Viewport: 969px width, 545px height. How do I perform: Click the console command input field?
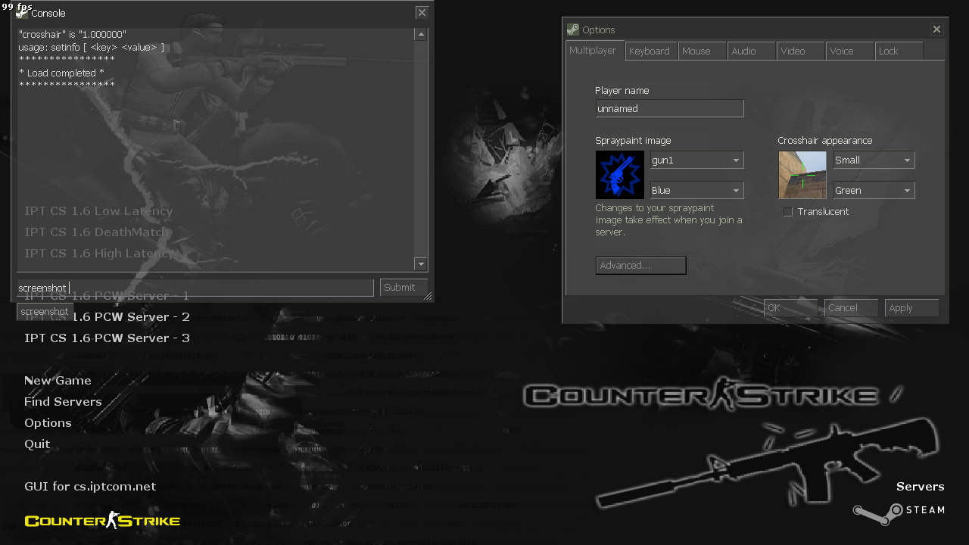click(x=195, y=288)
